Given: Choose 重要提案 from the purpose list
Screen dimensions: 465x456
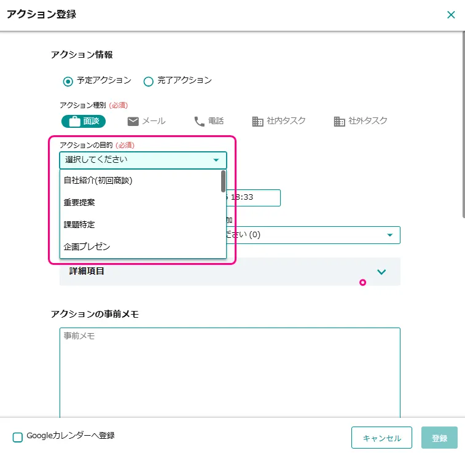Looking at the screenshot, I should tap(79, 202).
